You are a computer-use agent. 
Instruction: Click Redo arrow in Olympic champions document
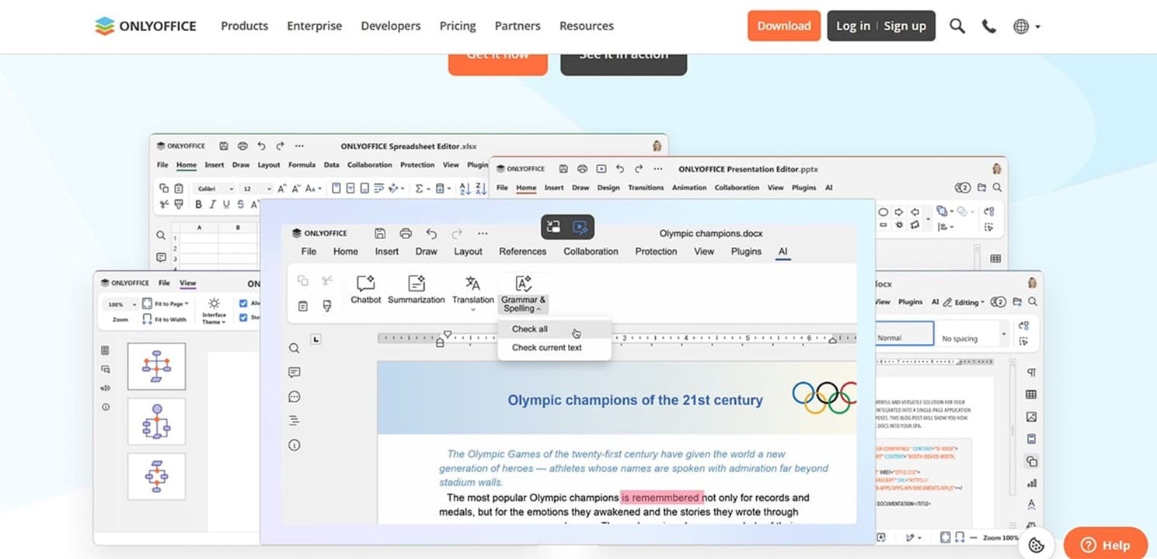(x=457, y=233)
